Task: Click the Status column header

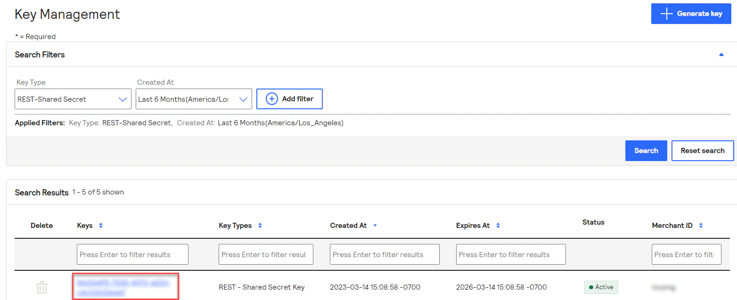Action: click(x=593, y=222)
